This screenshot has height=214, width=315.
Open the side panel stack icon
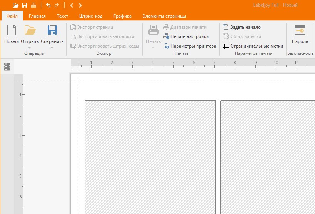tap(7, 66)
